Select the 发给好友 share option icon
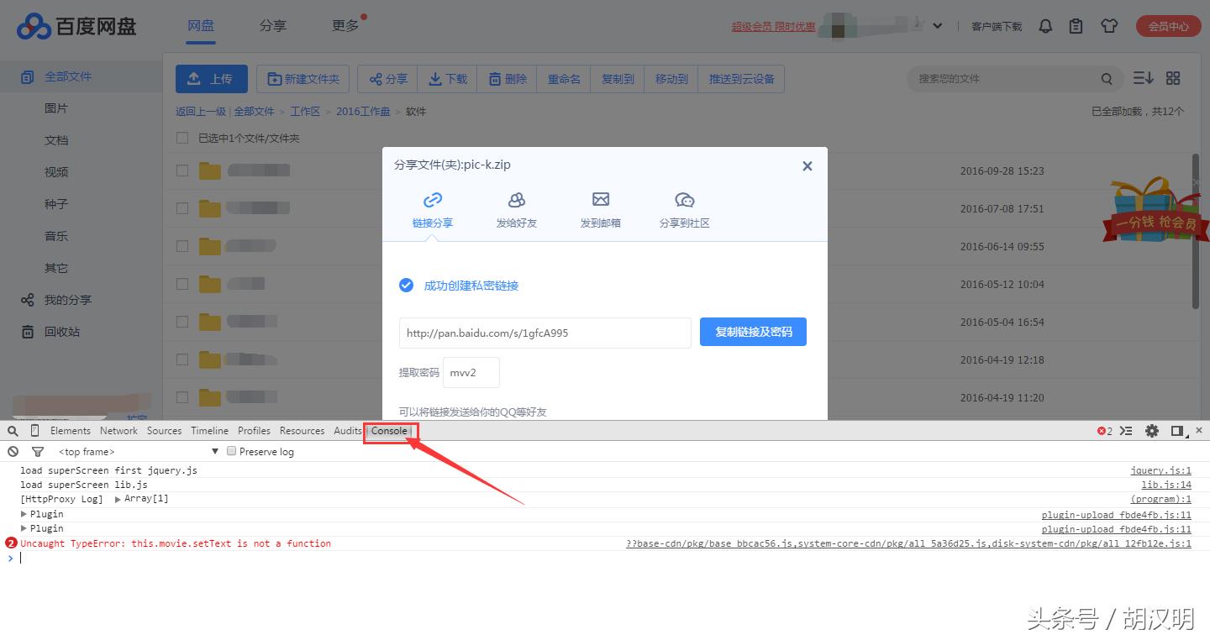Viewport: 1210px width, 640px height. (516, 201)
